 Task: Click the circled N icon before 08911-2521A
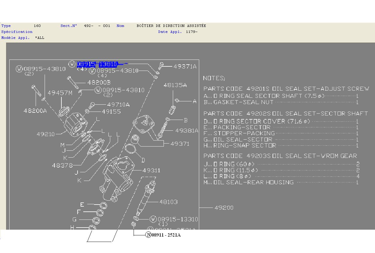(x=149, y=235)
